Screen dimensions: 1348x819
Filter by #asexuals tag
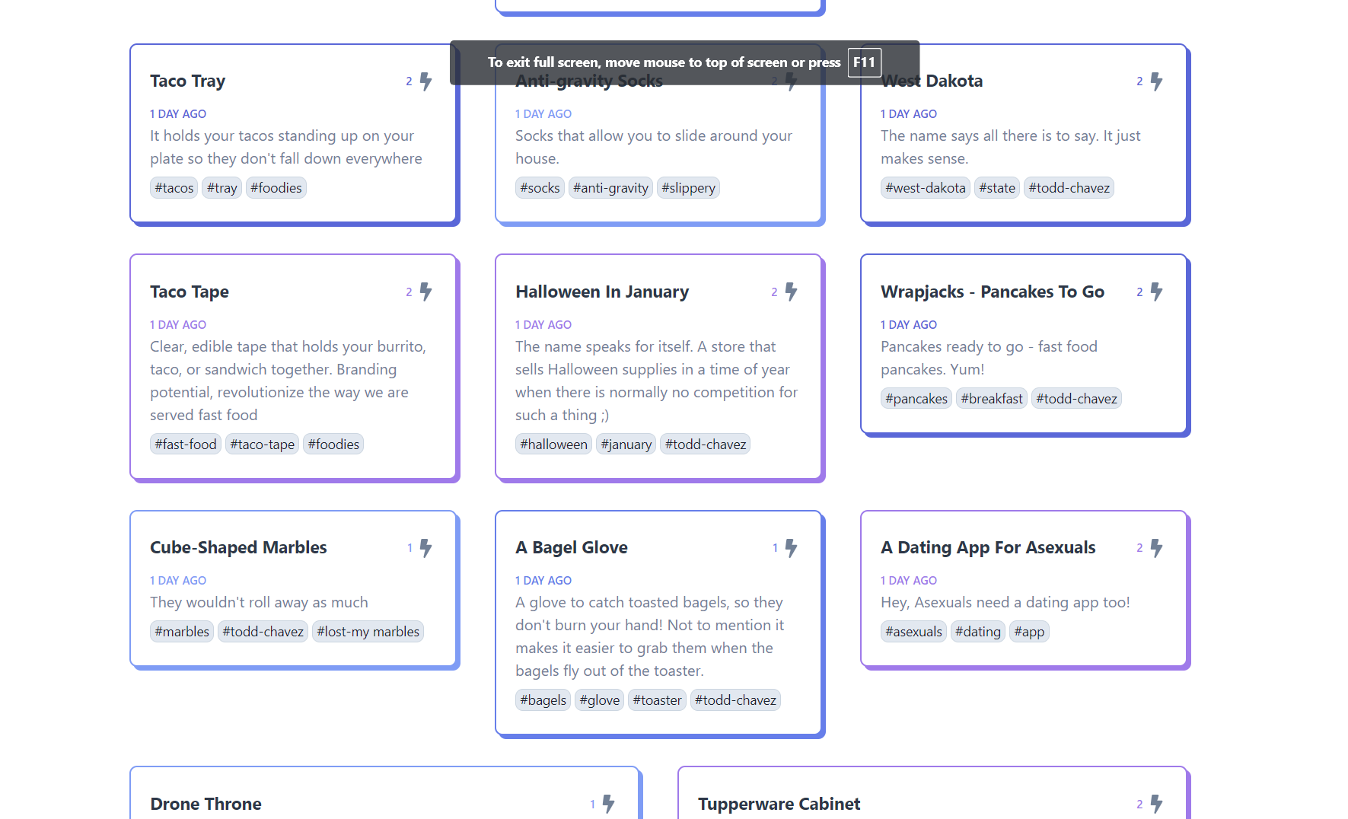pyautogui.click(x=914, y=632)
